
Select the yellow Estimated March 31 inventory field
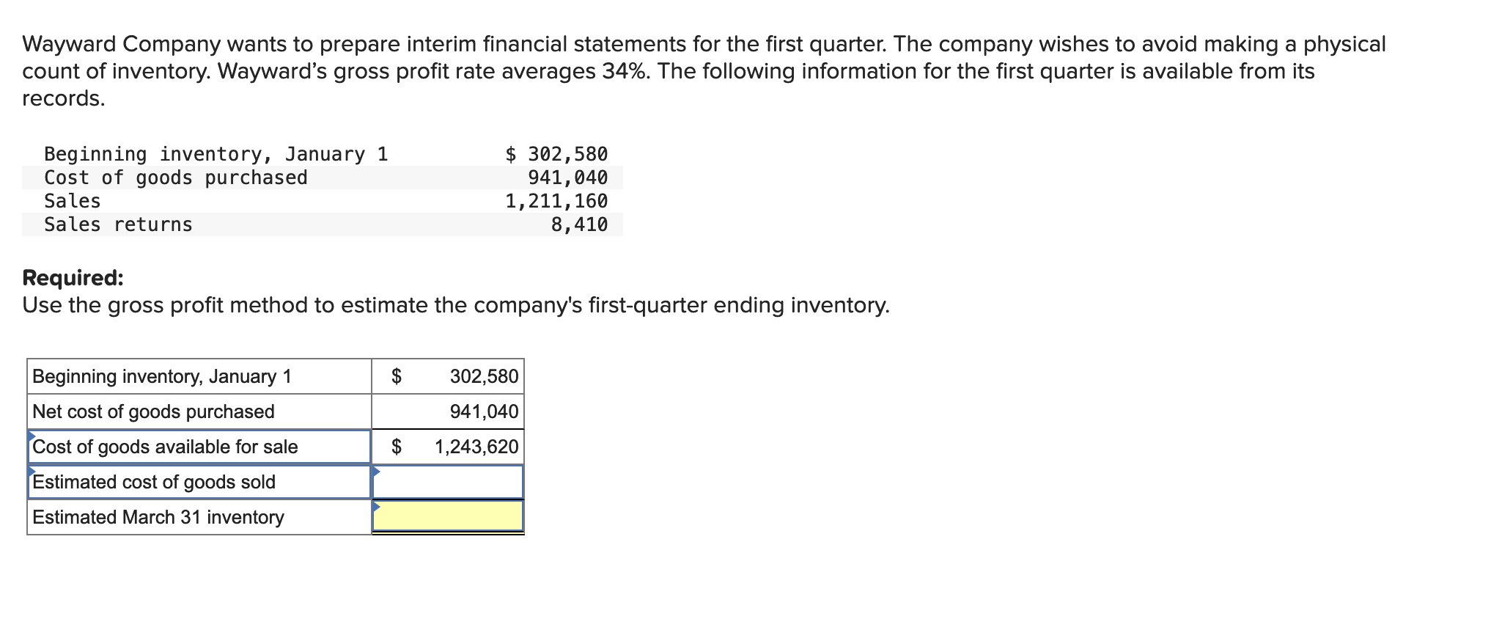[x=448, y=516]
